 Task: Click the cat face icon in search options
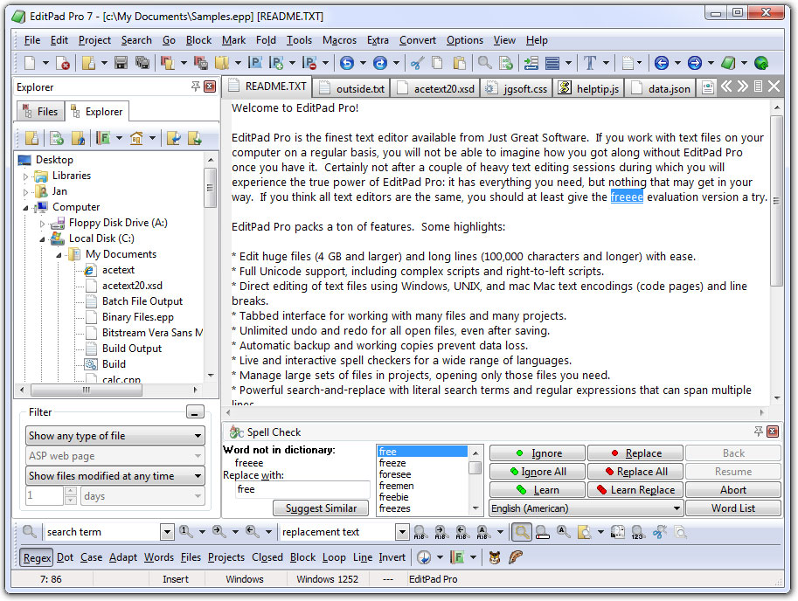coord(494,557)
